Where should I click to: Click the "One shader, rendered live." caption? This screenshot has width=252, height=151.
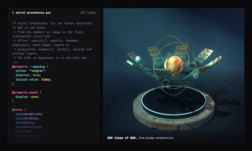156,138
